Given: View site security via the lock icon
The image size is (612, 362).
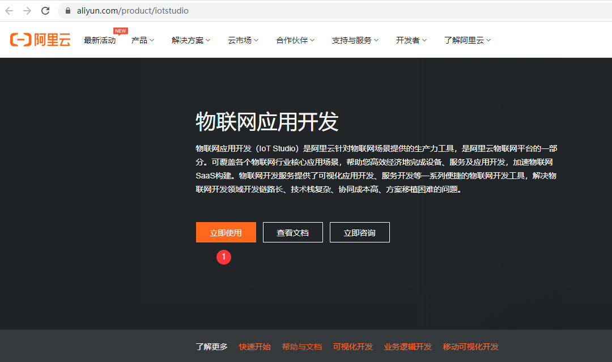Looking at the screenshot, I should point(68,11).
